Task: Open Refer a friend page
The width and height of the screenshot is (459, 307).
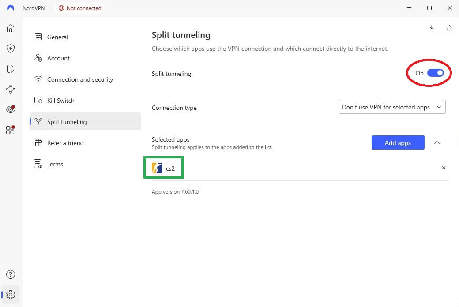Action: tap(65, 143)
